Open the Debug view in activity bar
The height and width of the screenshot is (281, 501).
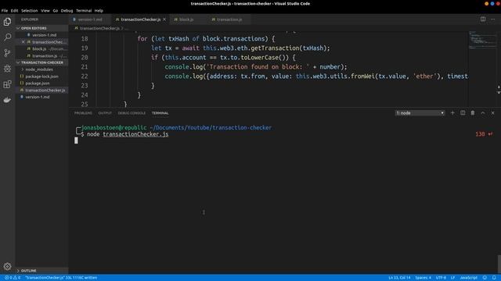pos(7,69)
